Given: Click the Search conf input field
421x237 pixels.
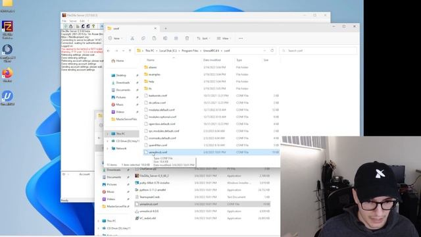Looking at the screenshot, I should (318, 51).
